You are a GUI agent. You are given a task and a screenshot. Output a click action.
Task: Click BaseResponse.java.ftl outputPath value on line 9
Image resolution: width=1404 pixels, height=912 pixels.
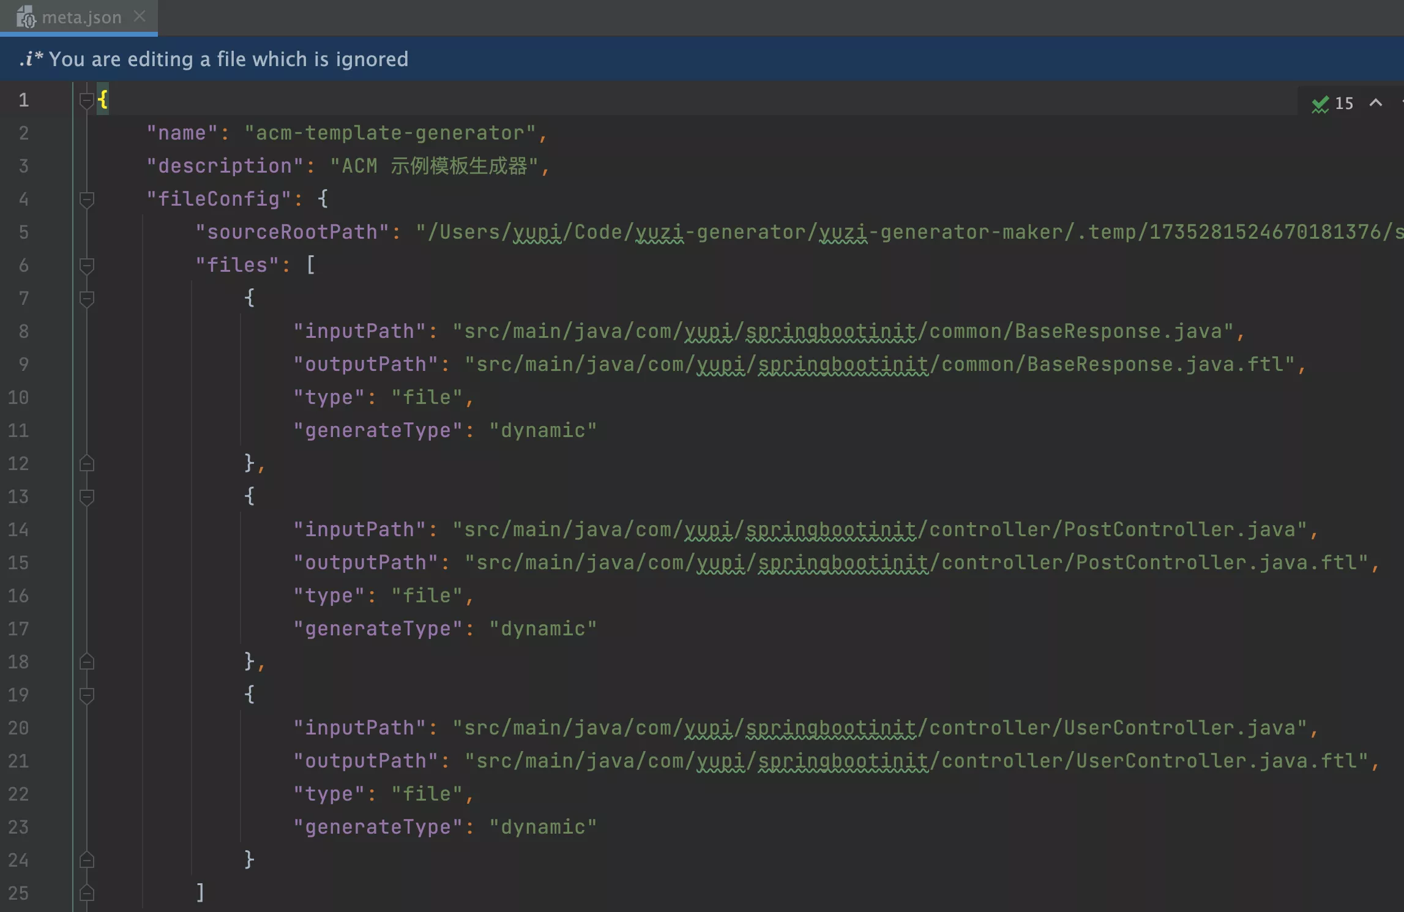[879, 364]
